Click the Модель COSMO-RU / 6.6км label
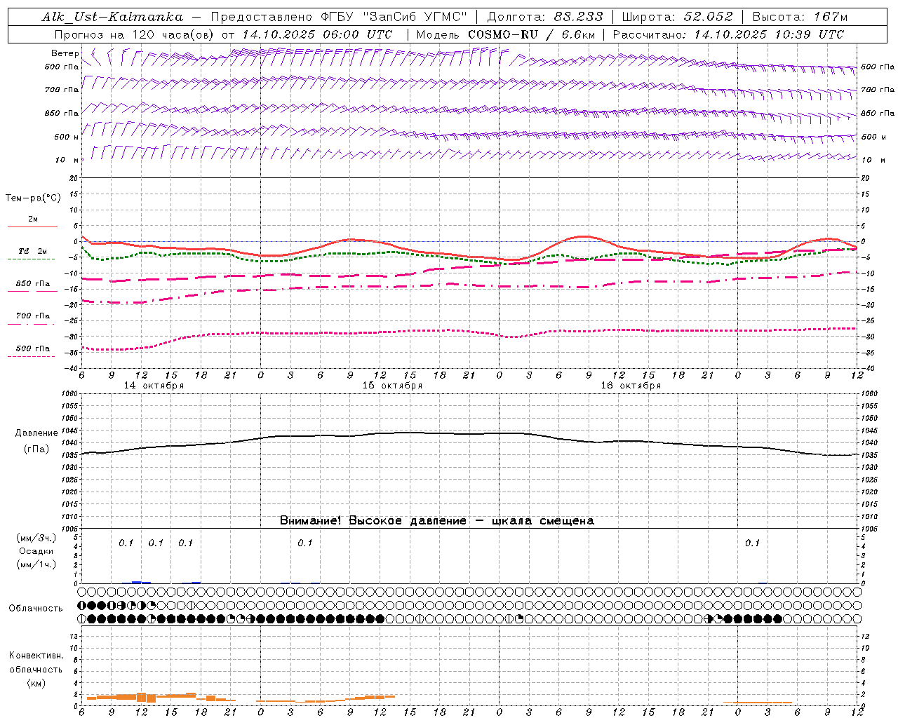The image size is (898, 718). pos(505,34)
